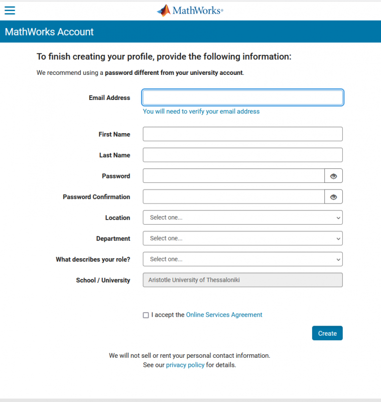Click into the First Name field
This screenshot has height=402, width=381.
coord(242,134)
